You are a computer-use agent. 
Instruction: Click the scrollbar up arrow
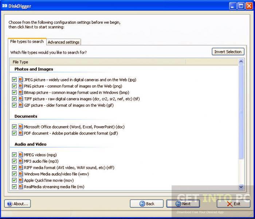pyautogui.click(x=241, y=61)
